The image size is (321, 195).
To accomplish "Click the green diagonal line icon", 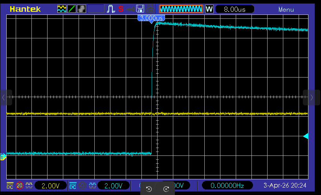I will 72,9.
